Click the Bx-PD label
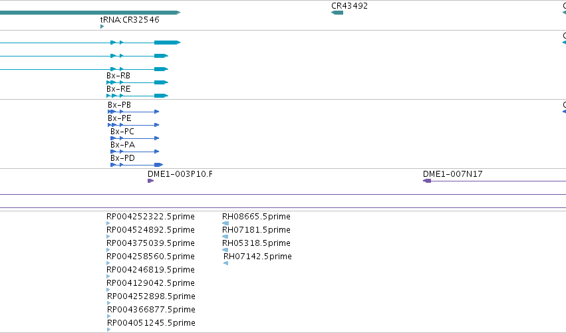Image resolution: width=566 pixels, height=333 pixels. click(x=123, y=158)
